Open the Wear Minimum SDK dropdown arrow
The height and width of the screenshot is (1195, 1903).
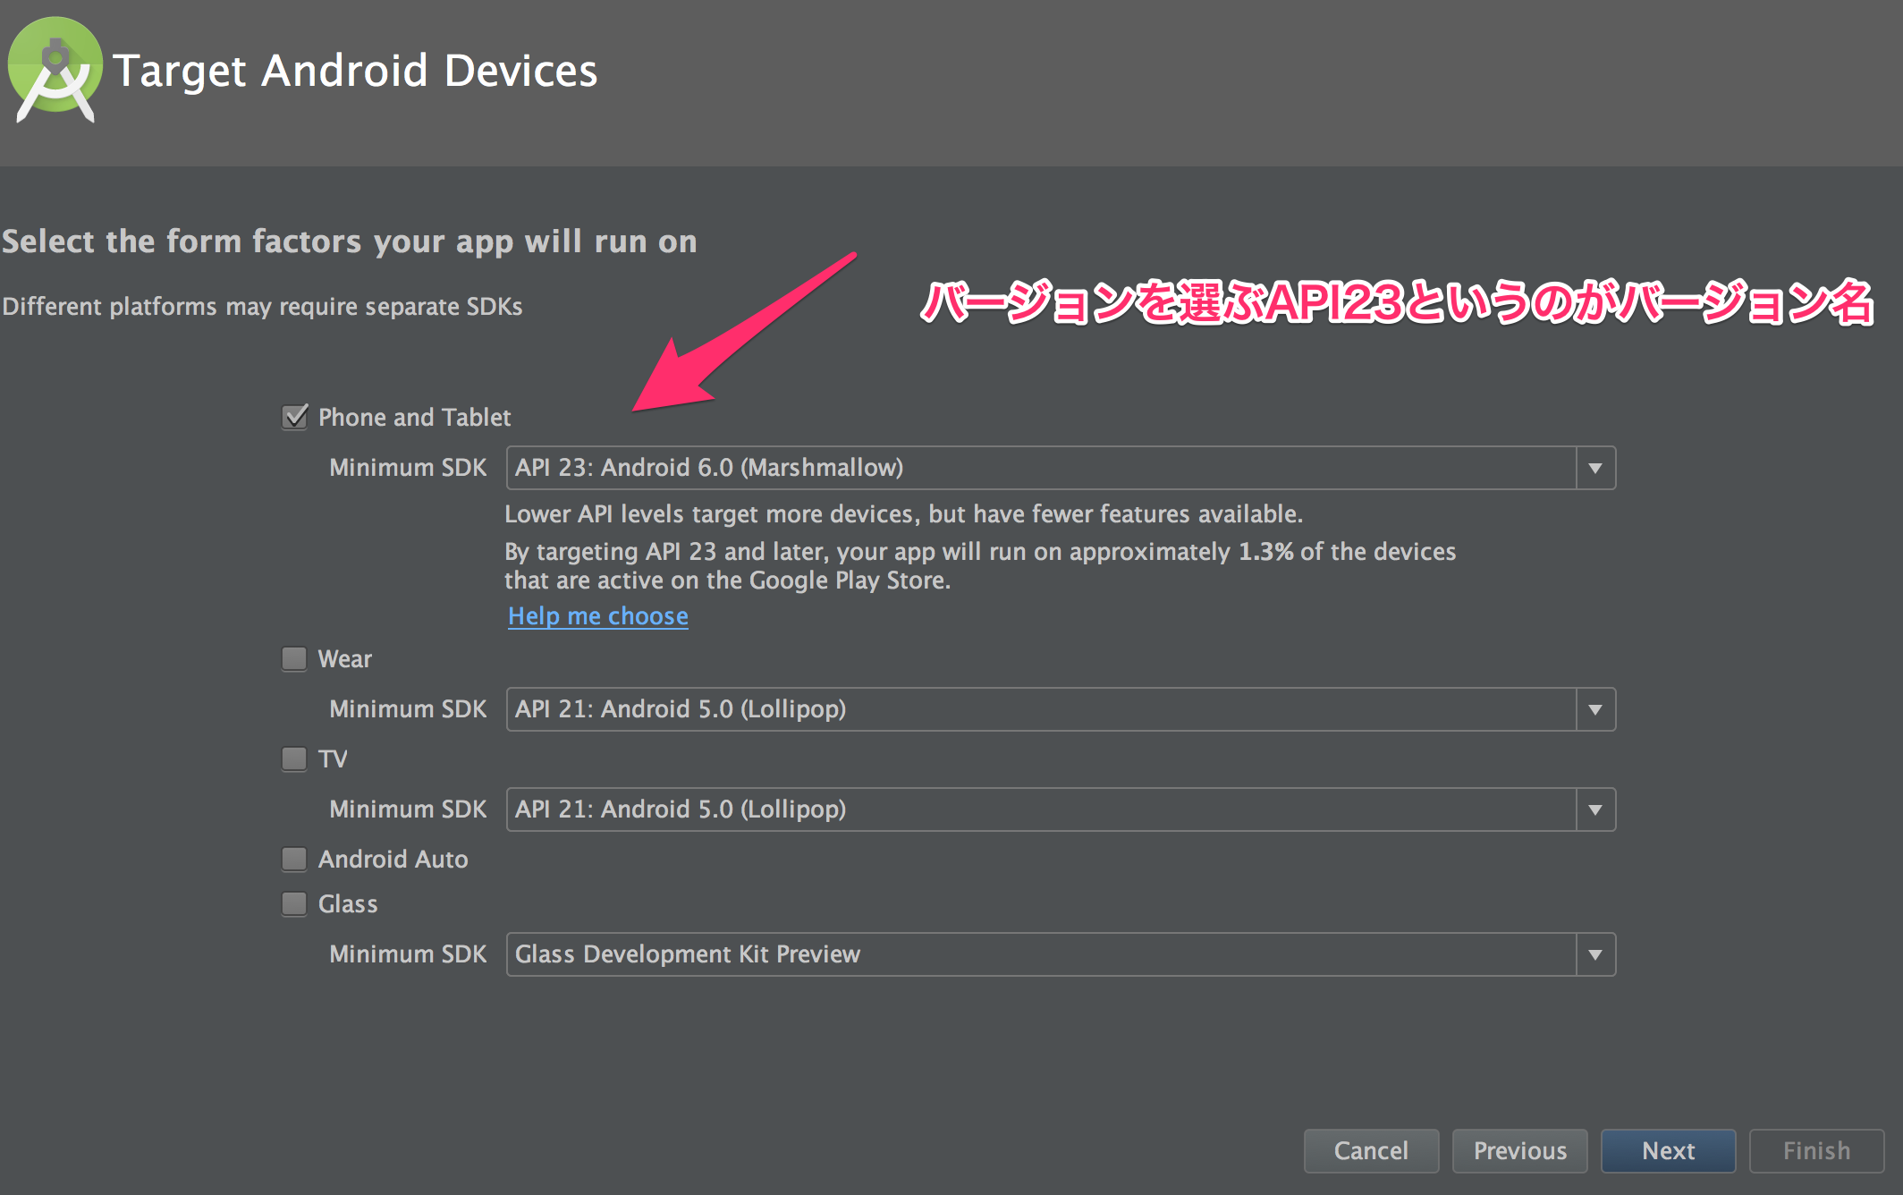point(1595,709)
